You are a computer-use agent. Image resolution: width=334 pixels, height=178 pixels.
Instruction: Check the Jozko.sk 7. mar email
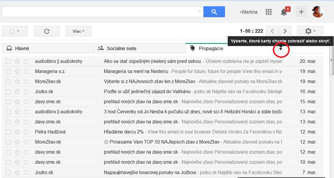(x=8, y=173)
